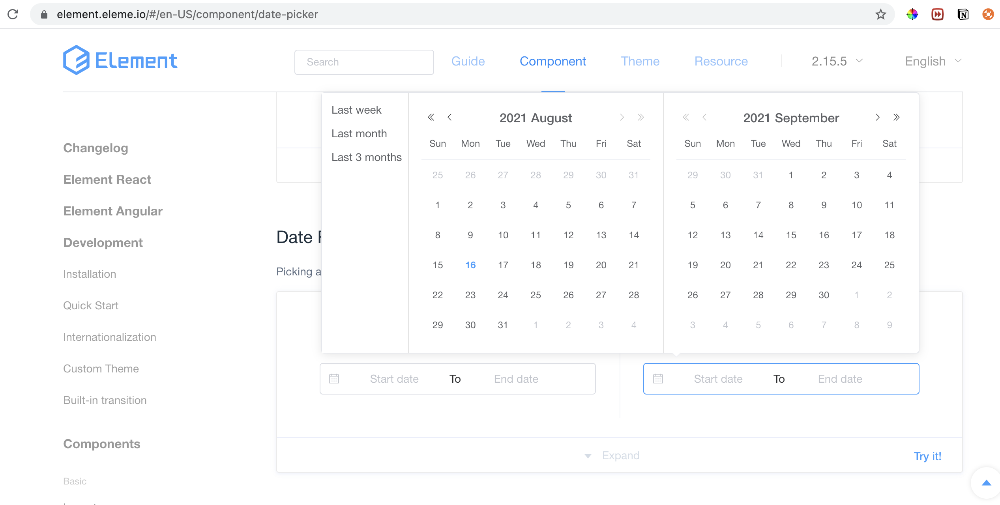The width and height of the screenshot is (1000, 505).
Task: Open the English language dropdown
Action: coord(932,61)
